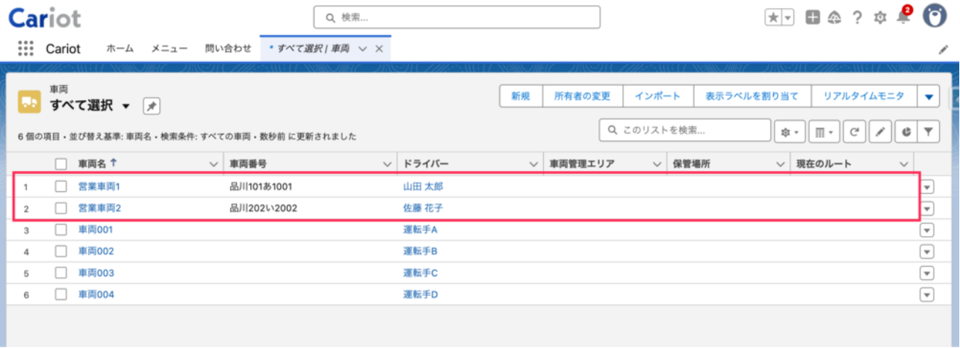Open list view controls gear

pyautogui.click(x=790, y=131)
